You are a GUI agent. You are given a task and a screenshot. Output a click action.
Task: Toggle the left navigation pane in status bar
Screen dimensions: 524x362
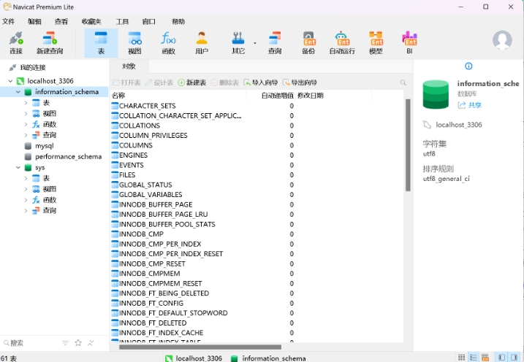tap(501, 358)
